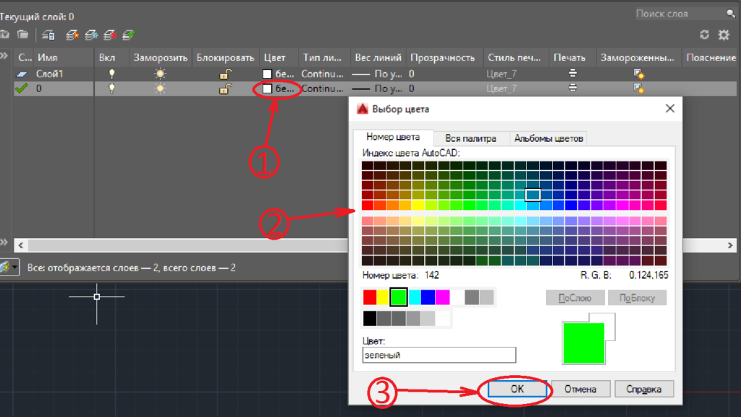
Task: Open the layer settings gear icon
Action: (723, 35)
